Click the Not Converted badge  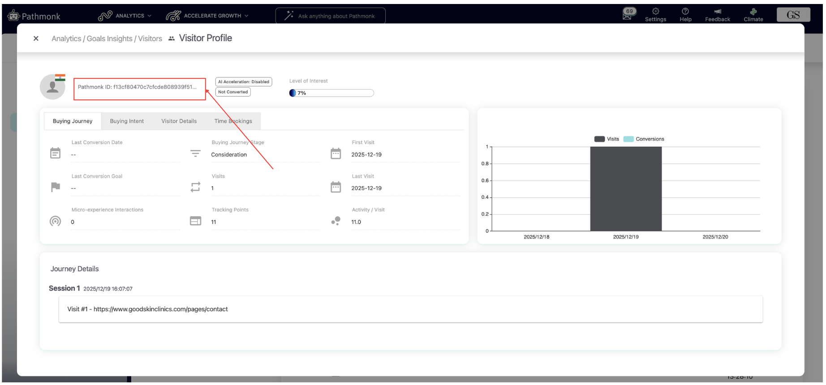pos(233,92)
